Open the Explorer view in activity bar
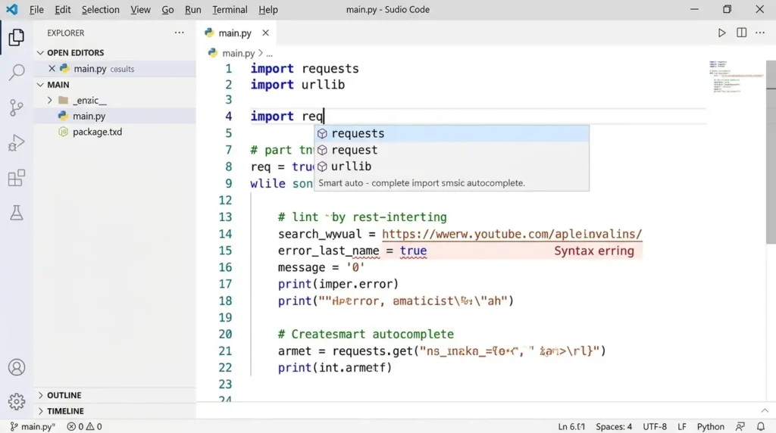This screenshot has height=433, width=776. (x=17, y=37)
